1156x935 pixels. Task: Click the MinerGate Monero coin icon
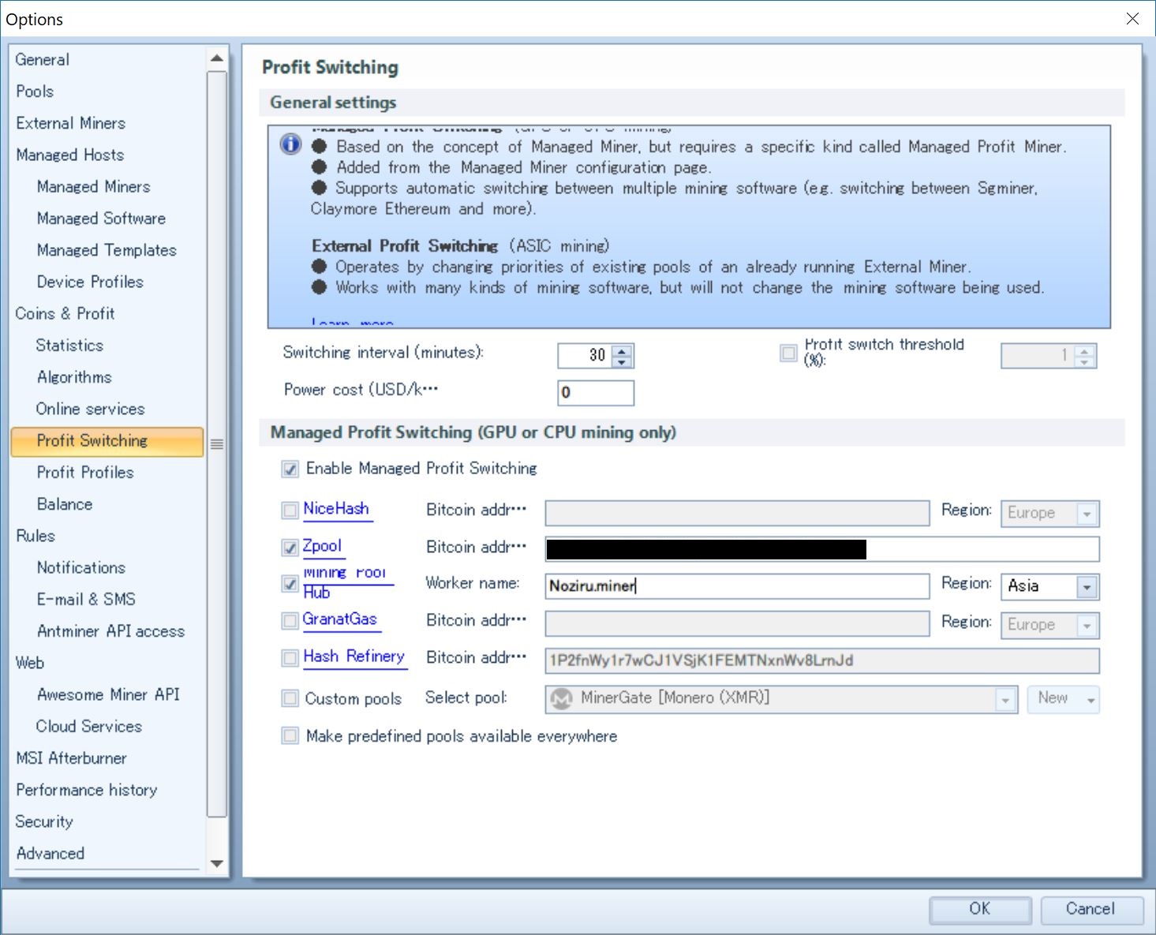coord(561,698)
